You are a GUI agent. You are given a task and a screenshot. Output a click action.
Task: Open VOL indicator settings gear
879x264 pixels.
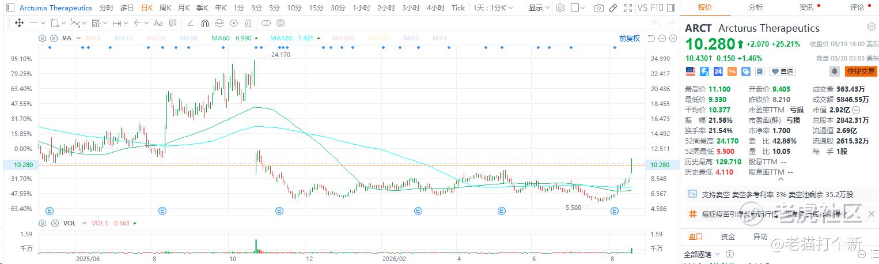tap(42, 222)
